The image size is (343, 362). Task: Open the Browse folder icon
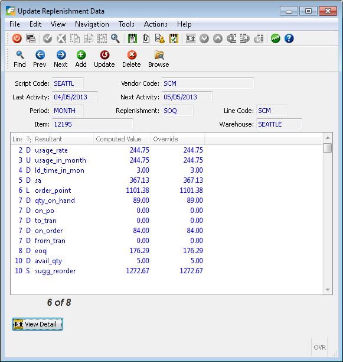(159, 59)
